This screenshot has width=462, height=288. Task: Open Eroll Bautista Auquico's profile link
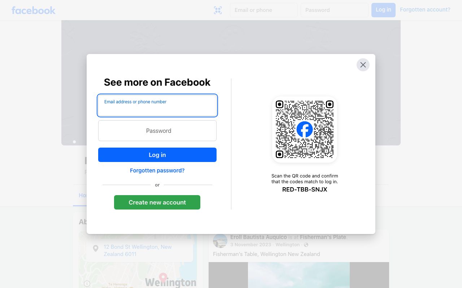pos(258,237)
